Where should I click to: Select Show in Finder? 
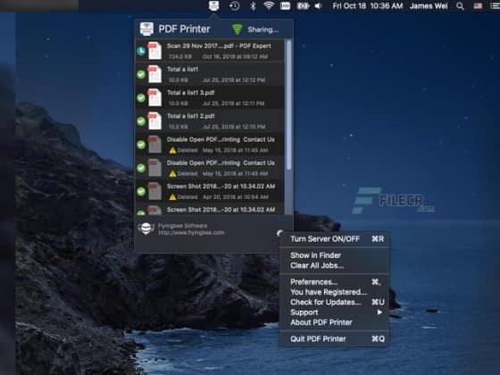(x=334, y=255)
